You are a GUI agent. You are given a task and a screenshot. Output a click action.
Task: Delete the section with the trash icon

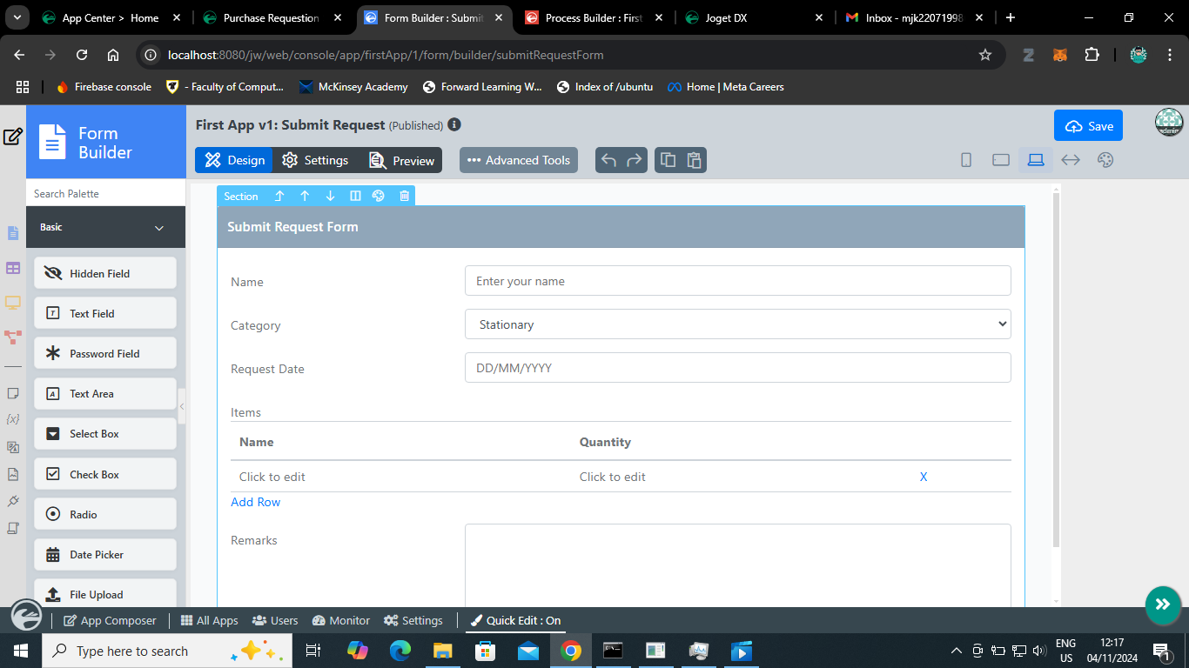[x=405, y=196]
